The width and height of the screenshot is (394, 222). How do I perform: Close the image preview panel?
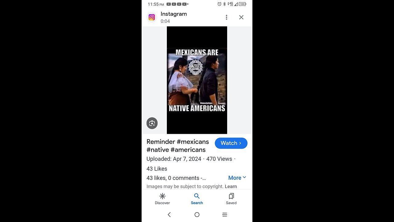pos(241,17)
